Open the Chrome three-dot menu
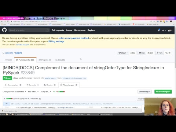Viewport: 176px width, 132px height. coord(174,21)
